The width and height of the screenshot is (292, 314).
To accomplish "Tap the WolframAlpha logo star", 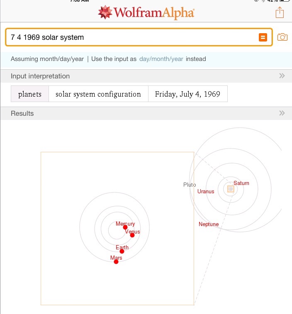I will coord(105,12).
